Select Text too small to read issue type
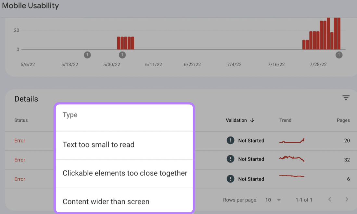This screenshot has width=357, height=214. [99, 145]
